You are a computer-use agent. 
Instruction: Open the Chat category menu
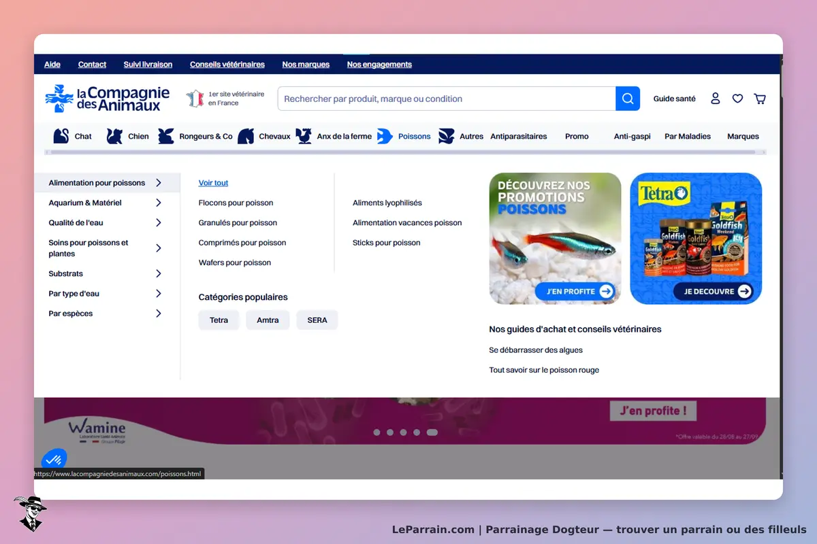coord(83,136)
